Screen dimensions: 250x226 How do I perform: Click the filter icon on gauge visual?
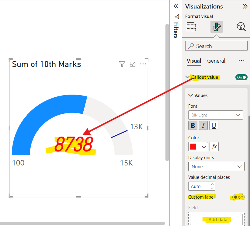click(122, 64)
